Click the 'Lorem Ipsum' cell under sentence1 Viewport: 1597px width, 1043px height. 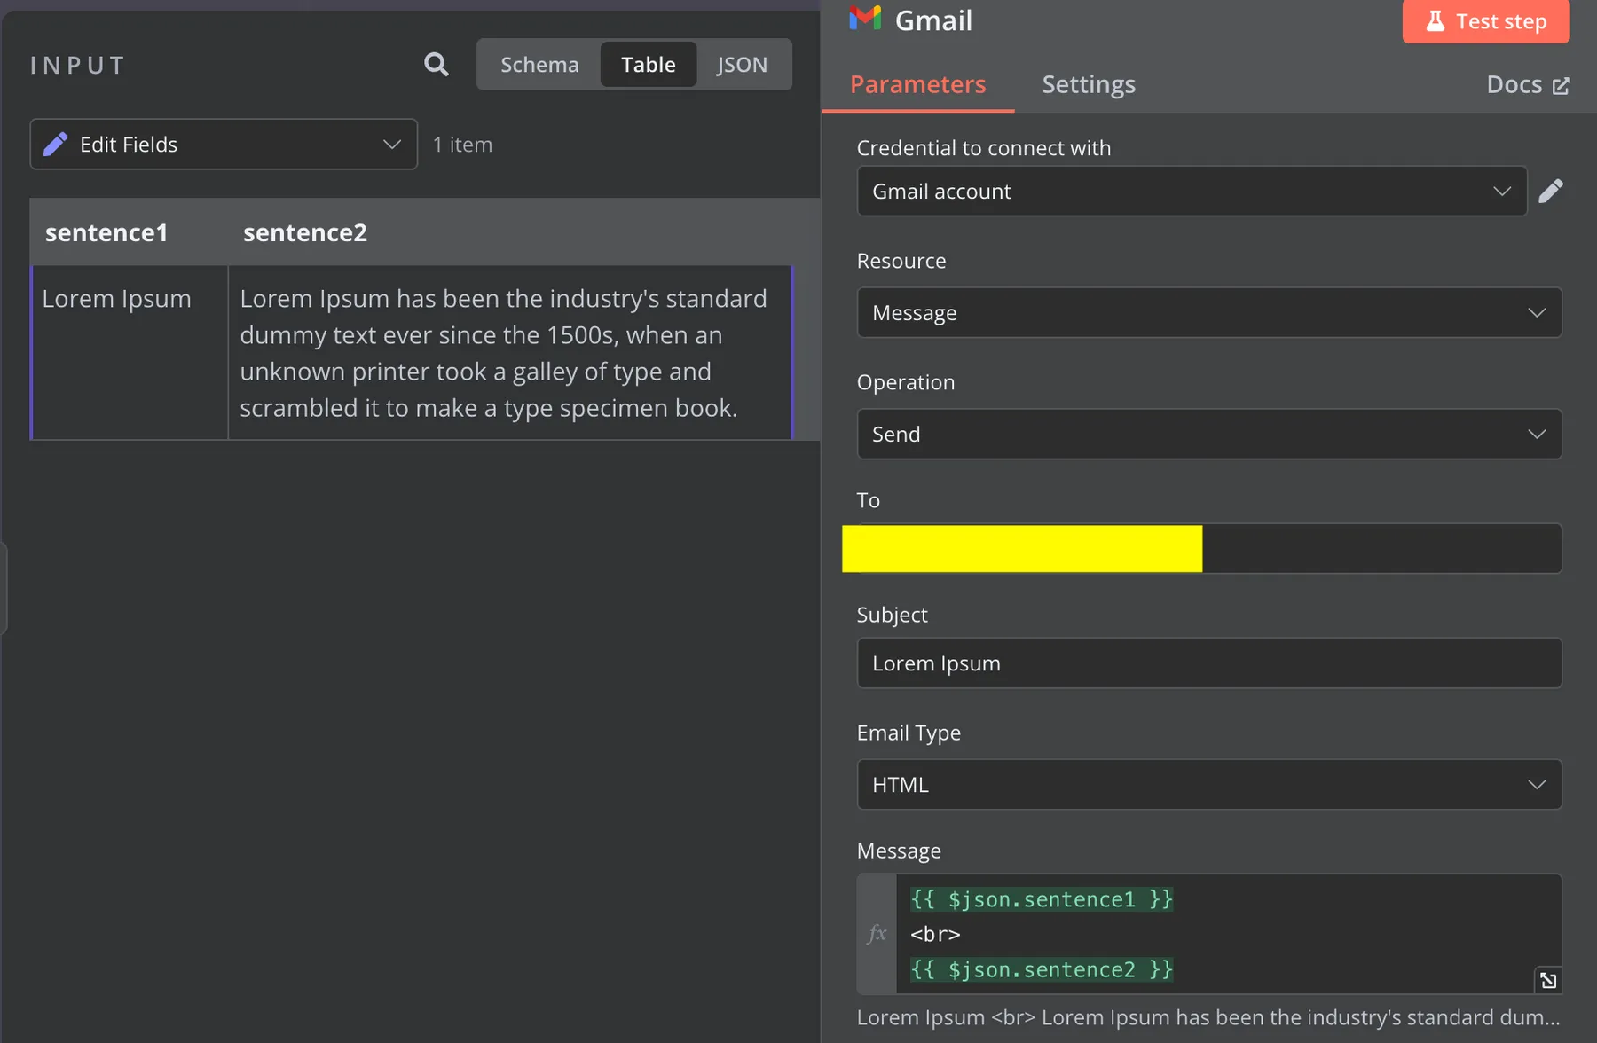click(x=130, y=352)
